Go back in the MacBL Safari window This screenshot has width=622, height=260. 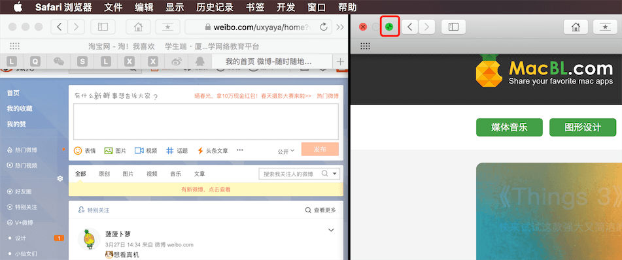click(x=410, y=27)
